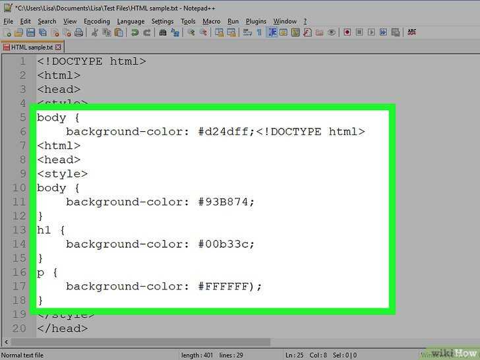Close the HTML sample.txt tab
This screenshot has width=480, height=360.
coord(58,47)
